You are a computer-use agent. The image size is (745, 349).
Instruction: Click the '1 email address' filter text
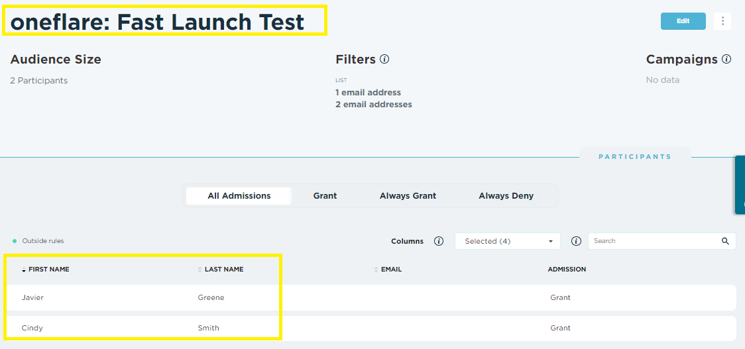(x=369, y=93)
